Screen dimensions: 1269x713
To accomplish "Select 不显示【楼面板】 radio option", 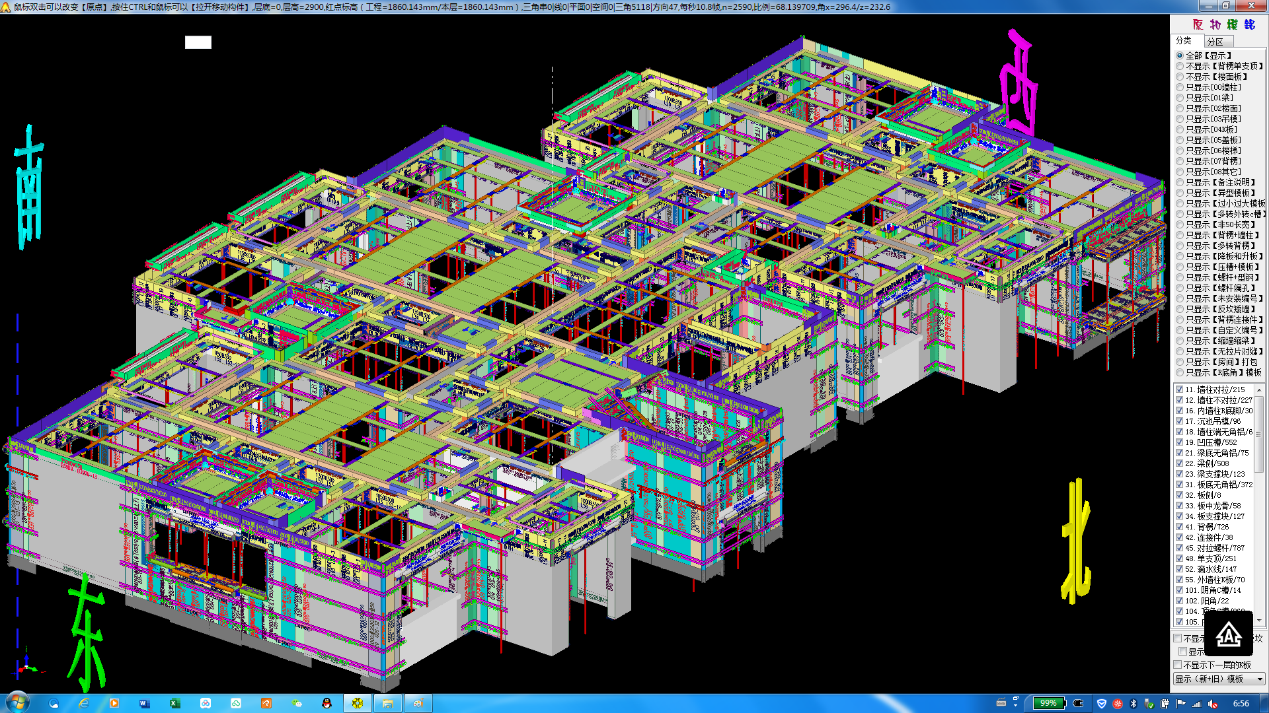I will (1180, 77).
